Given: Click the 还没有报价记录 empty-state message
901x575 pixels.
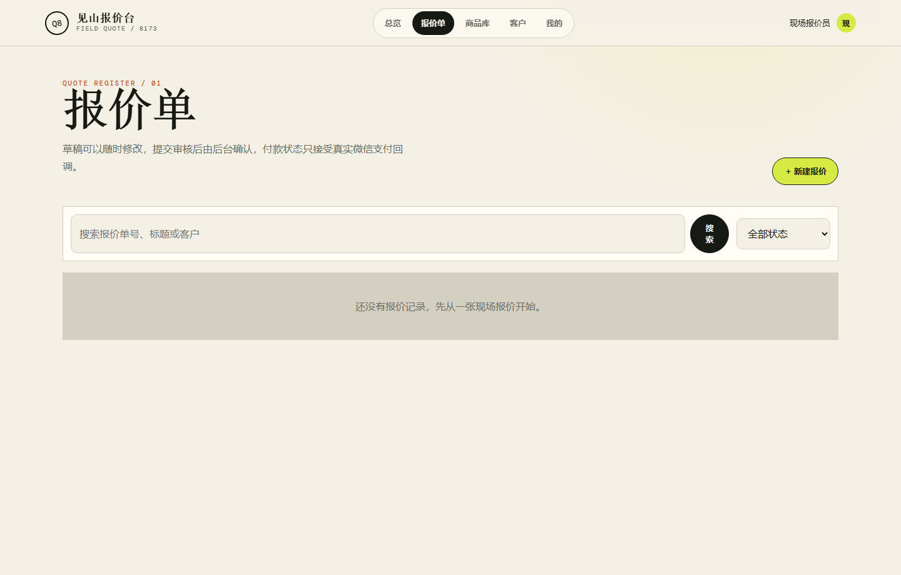Looking at the screenshot, I should click(x=450, y=306).
